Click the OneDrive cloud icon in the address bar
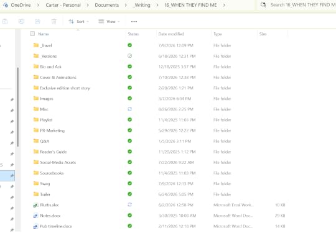 coord(6,5)
